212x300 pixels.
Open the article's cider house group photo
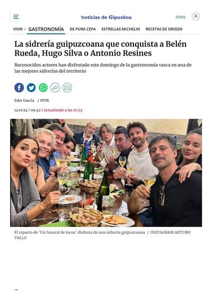(106, 173)
